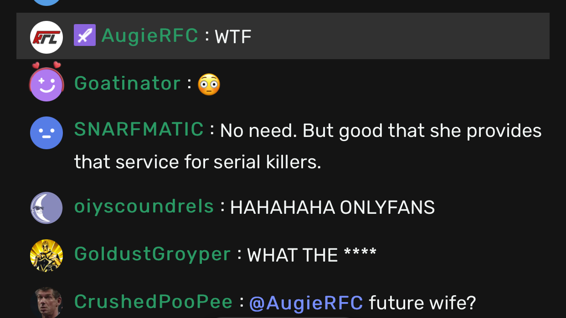This screenshot has width=566, height=318.
Task: Tap the flushed face emoji from Goatinator
Action: (209, 84)
